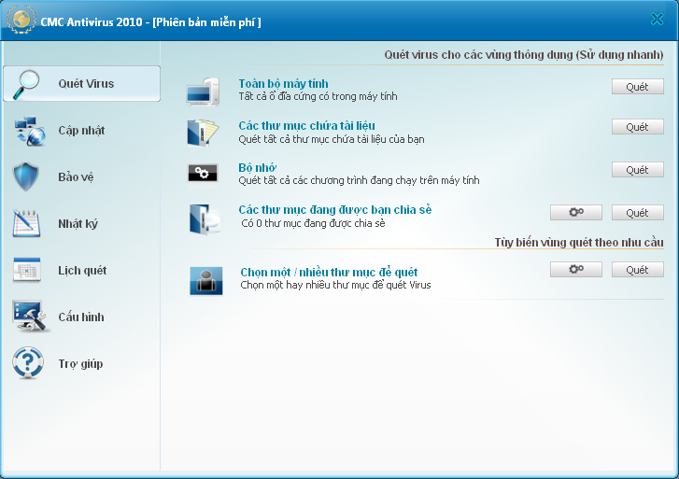Click 'Quét virus cho các vùng thông dụng' heading

pos(524,55)
